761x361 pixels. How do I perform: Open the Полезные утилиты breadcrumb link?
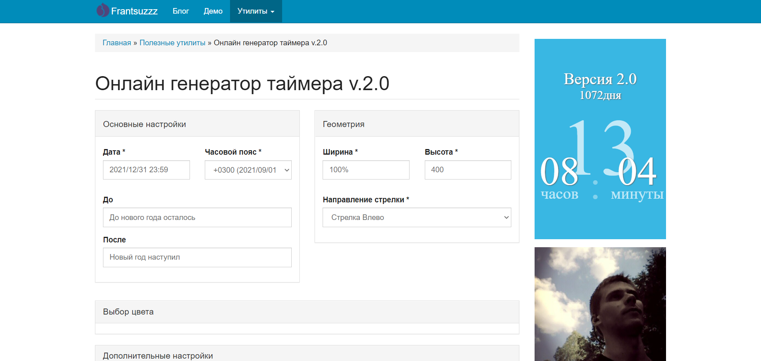coord(172,43)
